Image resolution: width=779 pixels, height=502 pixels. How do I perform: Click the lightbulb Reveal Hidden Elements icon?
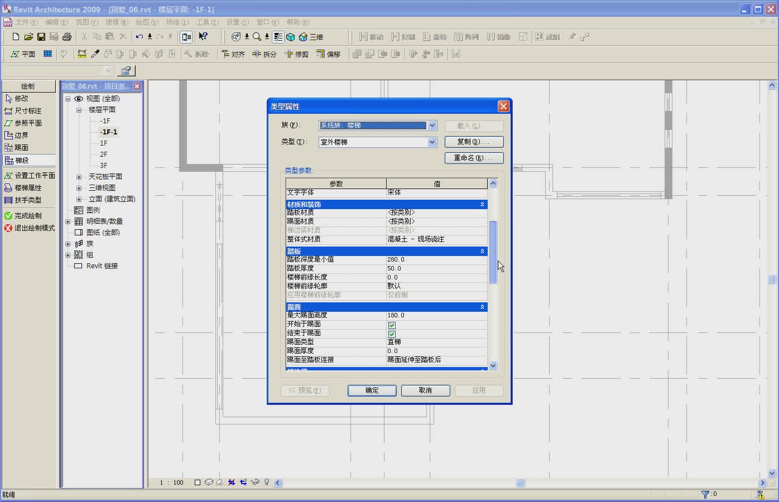pos(267,482)
